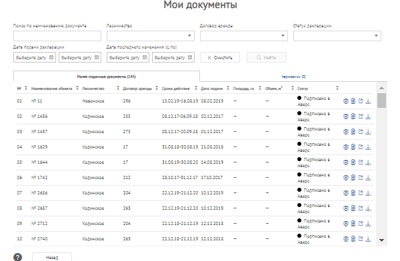
Task: Focus the document name search field
Action: [x=57, y=36]
